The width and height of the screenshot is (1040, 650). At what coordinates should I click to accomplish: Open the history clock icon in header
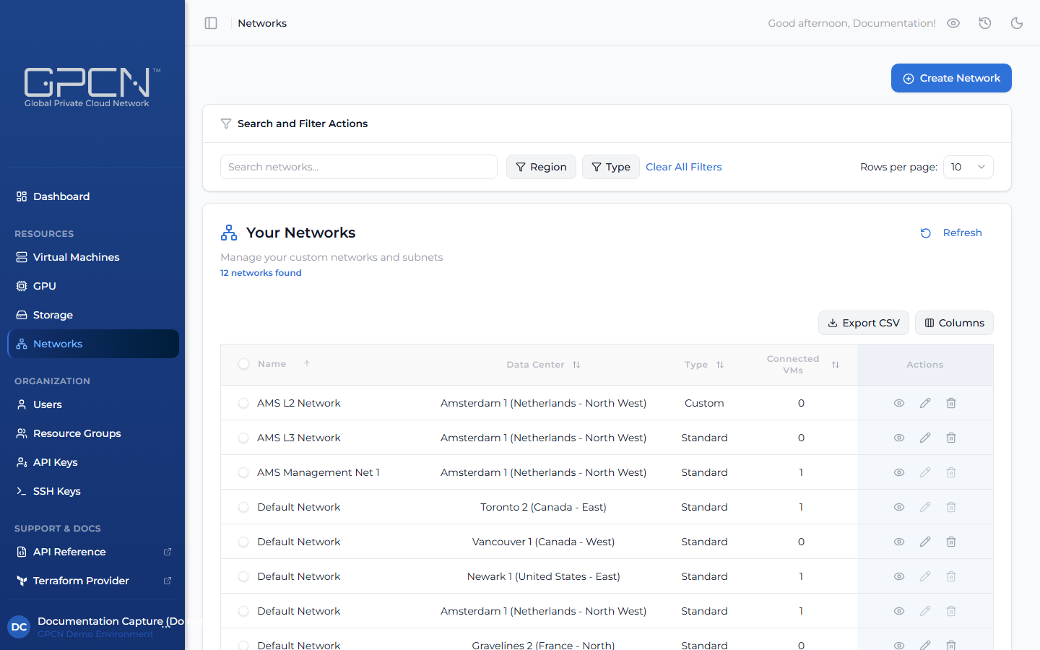(x=985, y=23)
